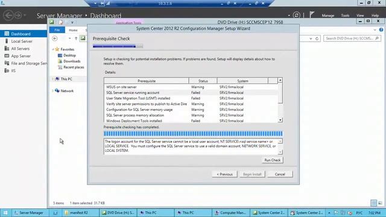Select Windows Deployment Tools installed row
The width and height of the screenshot is (386, 217).
coord(191,121)
